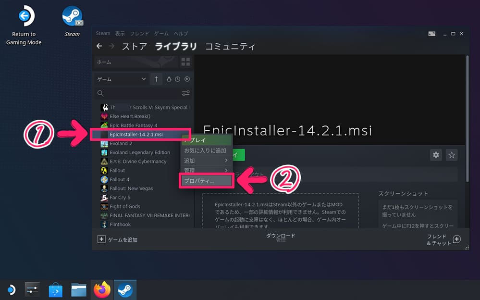The width and height of the screenshot is (480, 300).
Task: Open Friends & Chat plus icon
Action: pos(457,239)
